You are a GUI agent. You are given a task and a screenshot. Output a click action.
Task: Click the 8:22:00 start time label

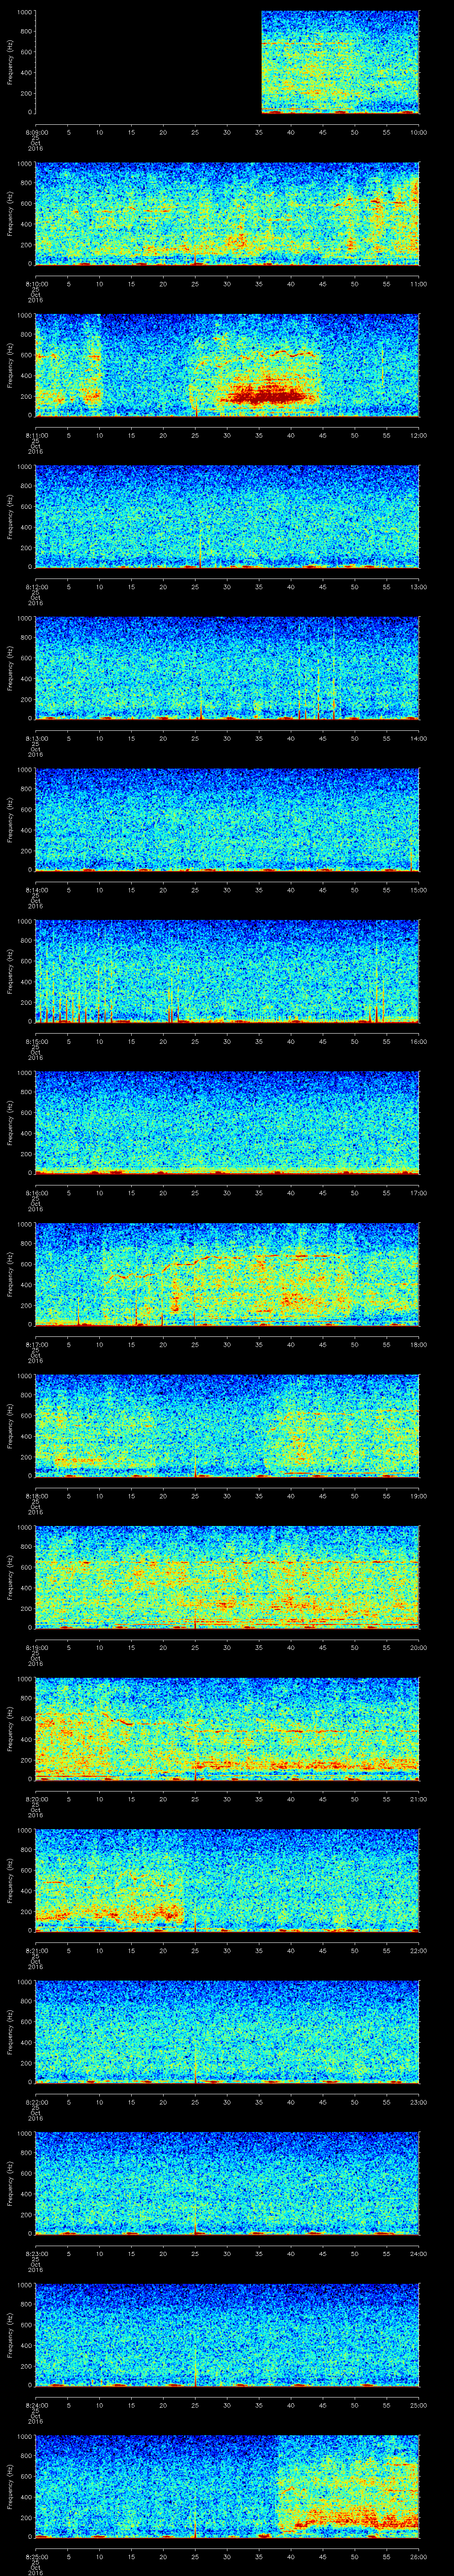click(36, 2102)
